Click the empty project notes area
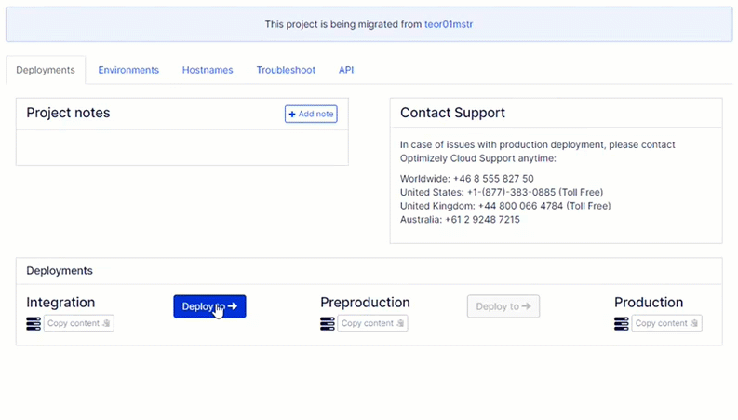This screenshot has width=738, height=420. [x=181, y=147]
